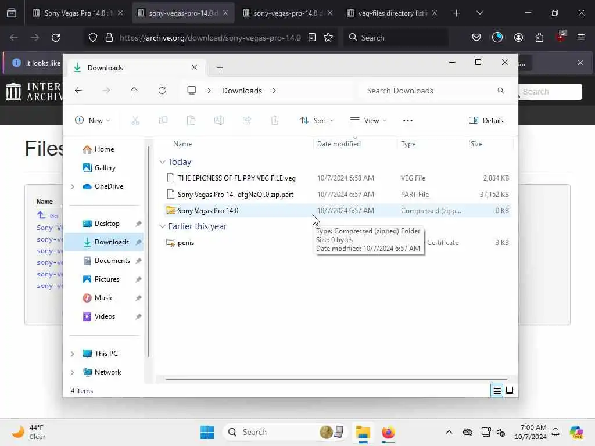595x446 pixels.
Task: Switch to details list view layout
Action: click(x=497, y=390)
